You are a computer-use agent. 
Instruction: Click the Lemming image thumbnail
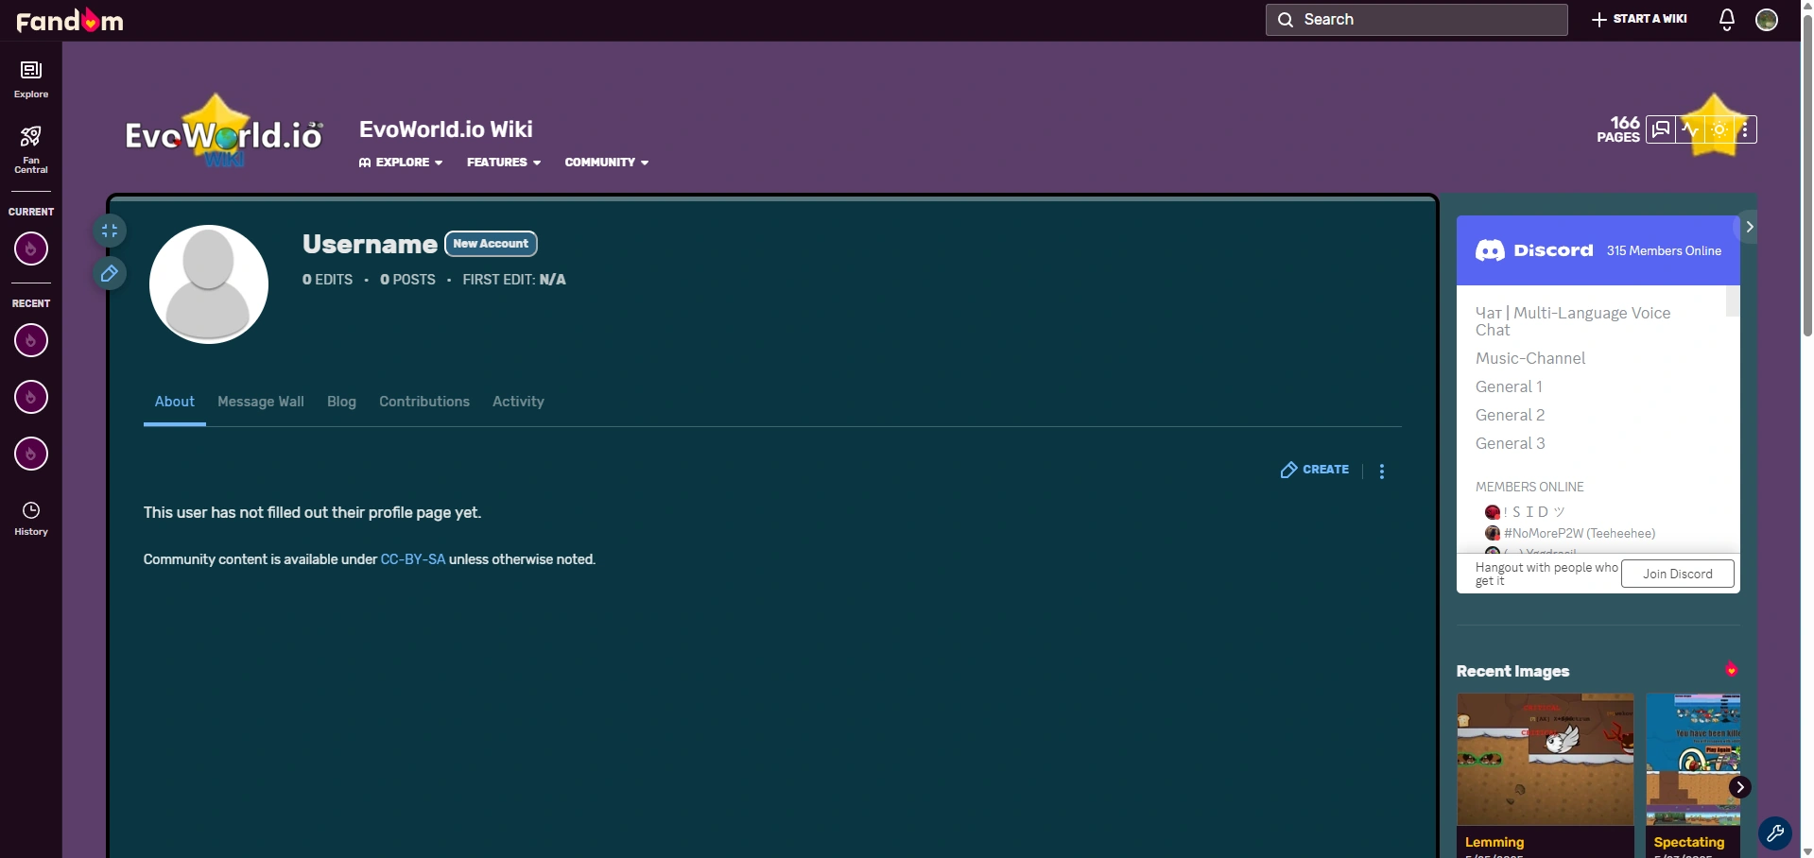[1544, 759]
